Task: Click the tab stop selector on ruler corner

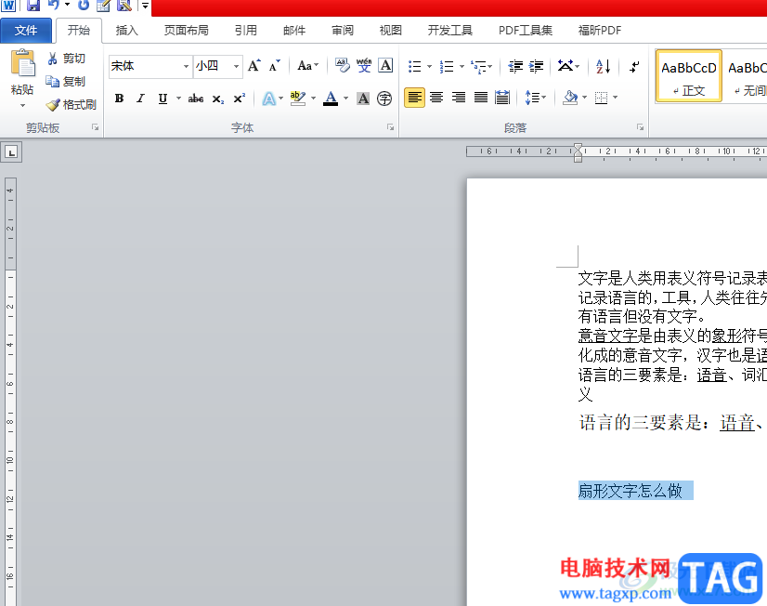Action: click(11, 152)
